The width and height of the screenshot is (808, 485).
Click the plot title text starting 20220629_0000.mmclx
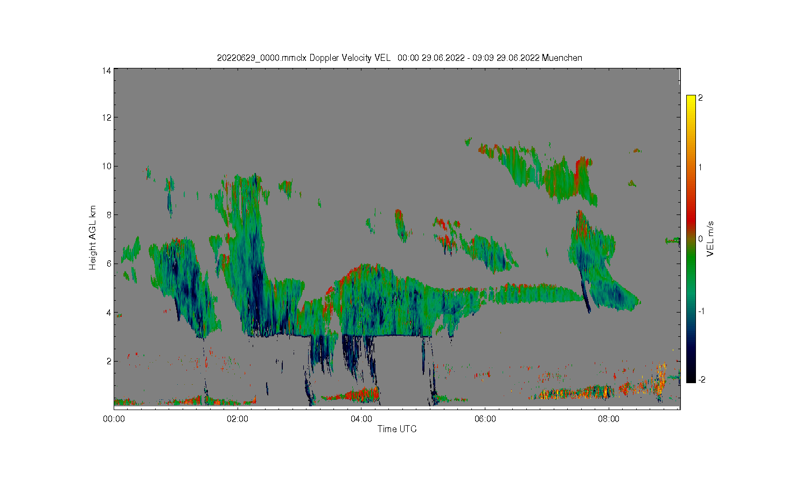[399, 58]
